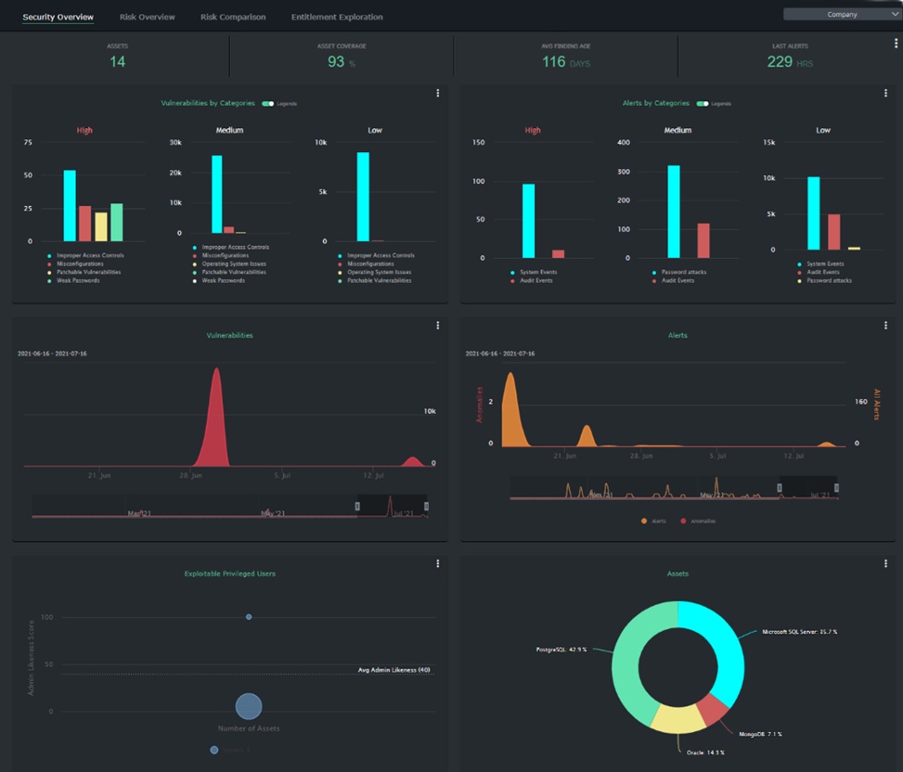Click the cyan High vulnerabilities Improper Access bar
Viewport: 903px width, 772px height.
tap(70, 205)
